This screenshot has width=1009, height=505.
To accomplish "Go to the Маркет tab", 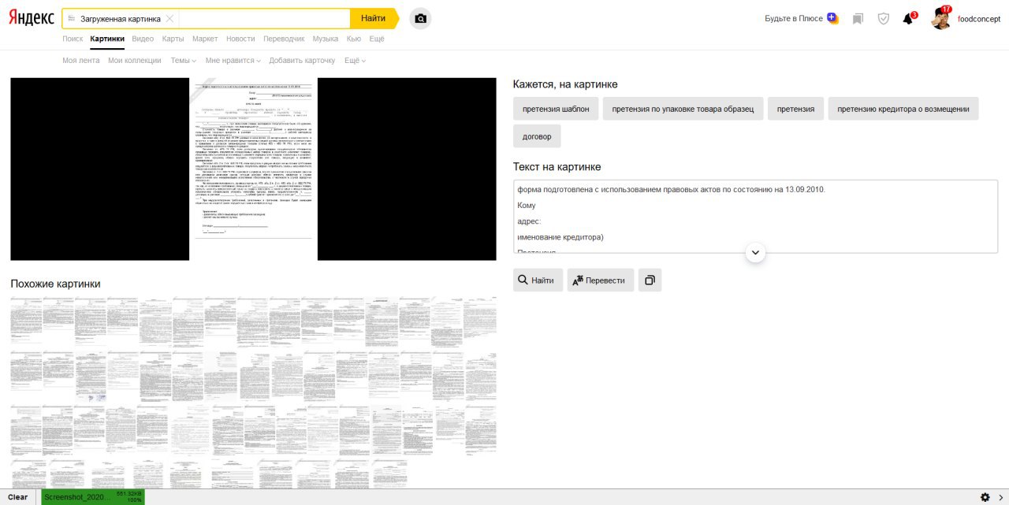I will pyautogui.click(x=205, y=39).
